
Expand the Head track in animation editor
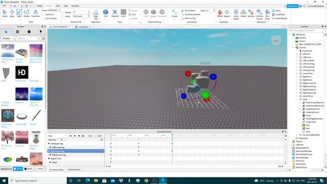tap(50, 163)
